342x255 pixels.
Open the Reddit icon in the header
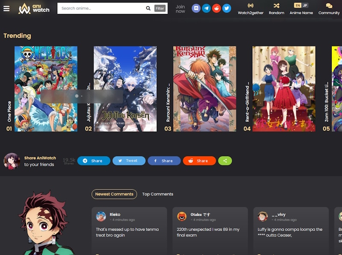tap(217, 8)
